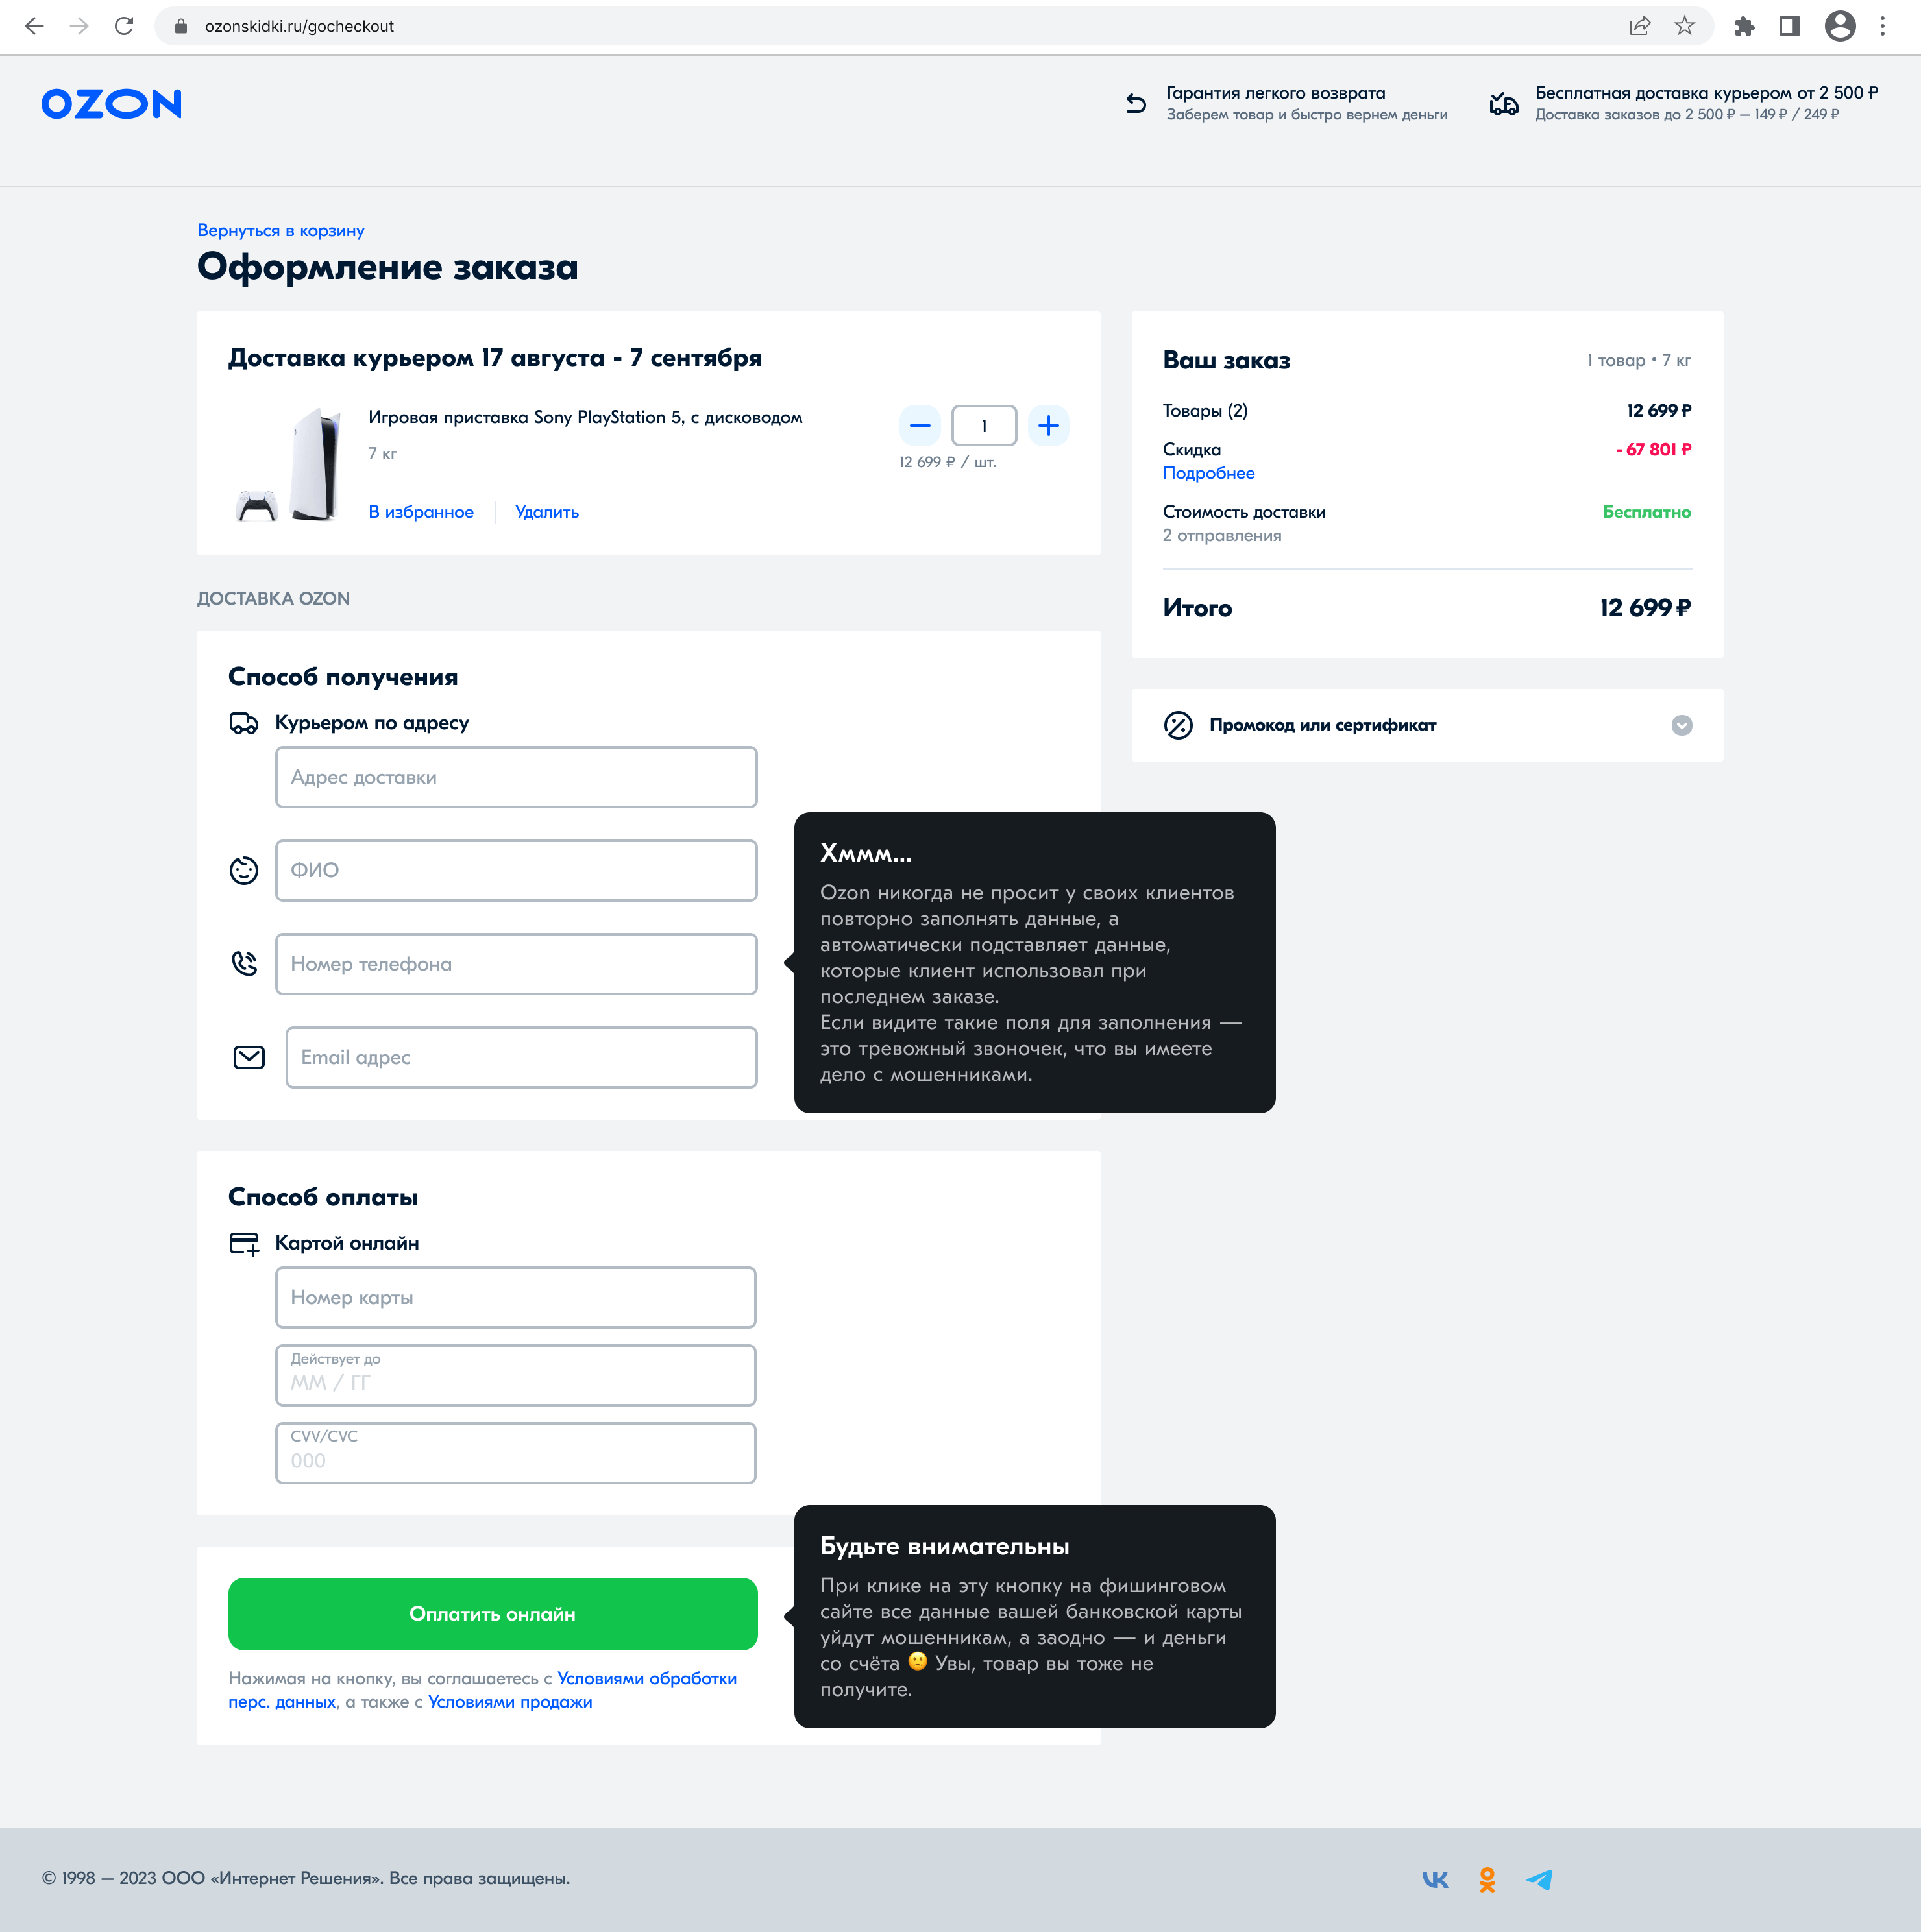Decrease item quantity with minus button
1921x1932 pixels.
(x=920, y=425)
